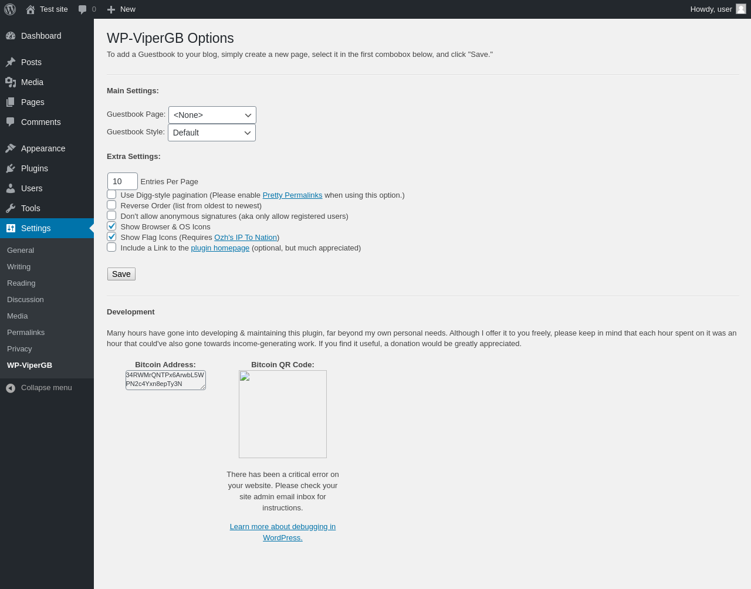Follow the plugin homepage link
The width and height of the screenshot is (751, 589).
tap(220, 248)
